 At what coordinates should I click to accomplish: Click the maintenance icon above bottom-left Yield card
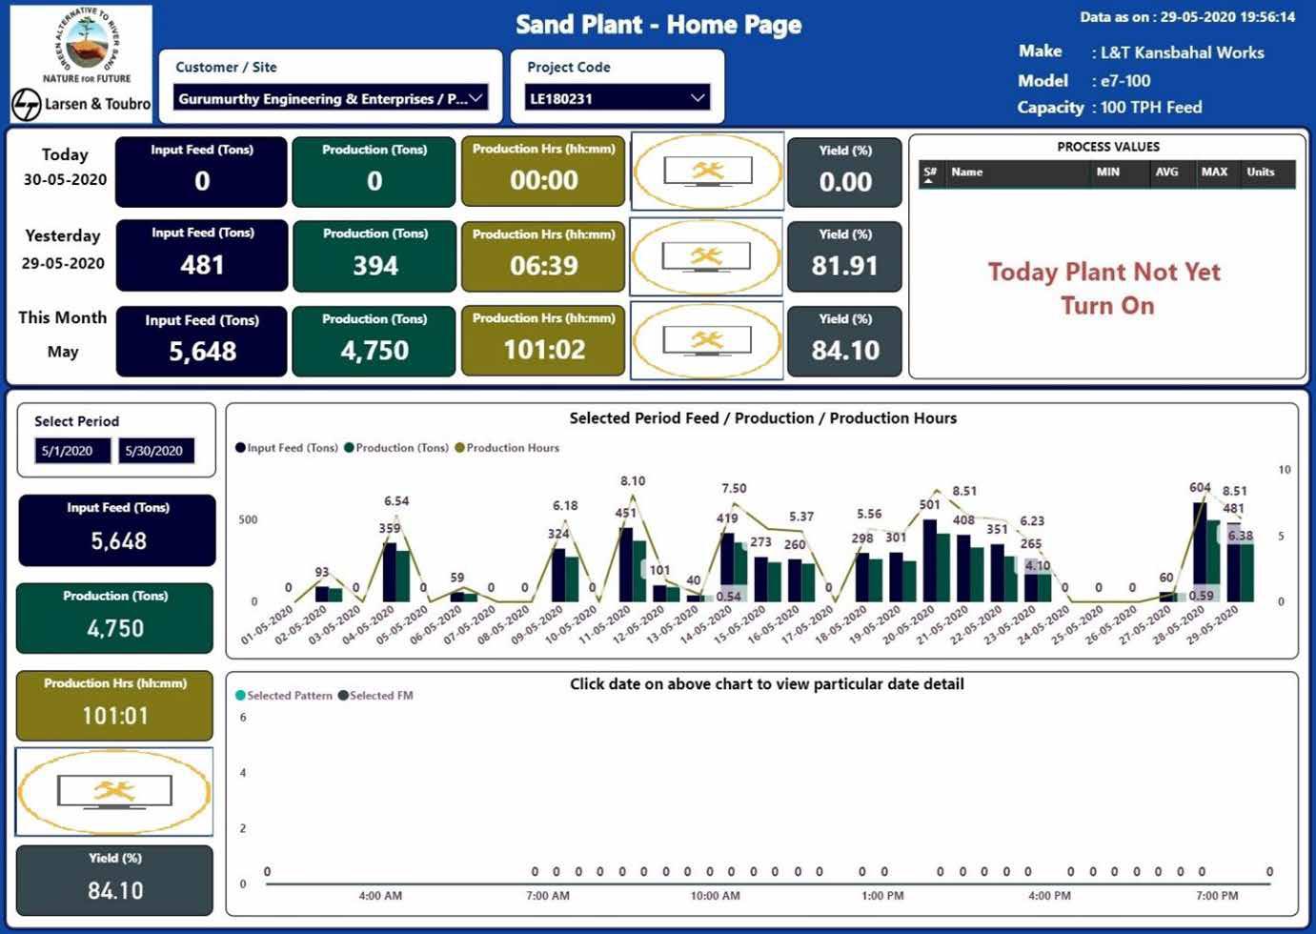[x=114, y=791]
